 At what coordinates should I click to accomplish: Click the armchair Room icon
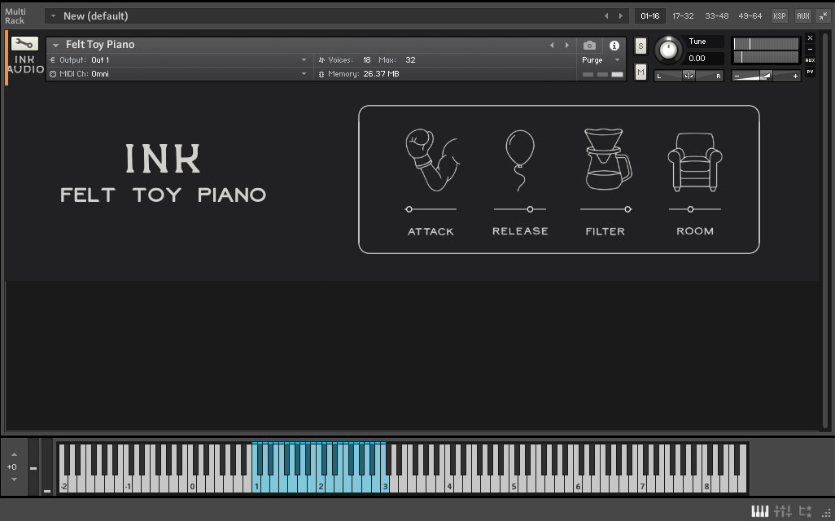(694, 162)
